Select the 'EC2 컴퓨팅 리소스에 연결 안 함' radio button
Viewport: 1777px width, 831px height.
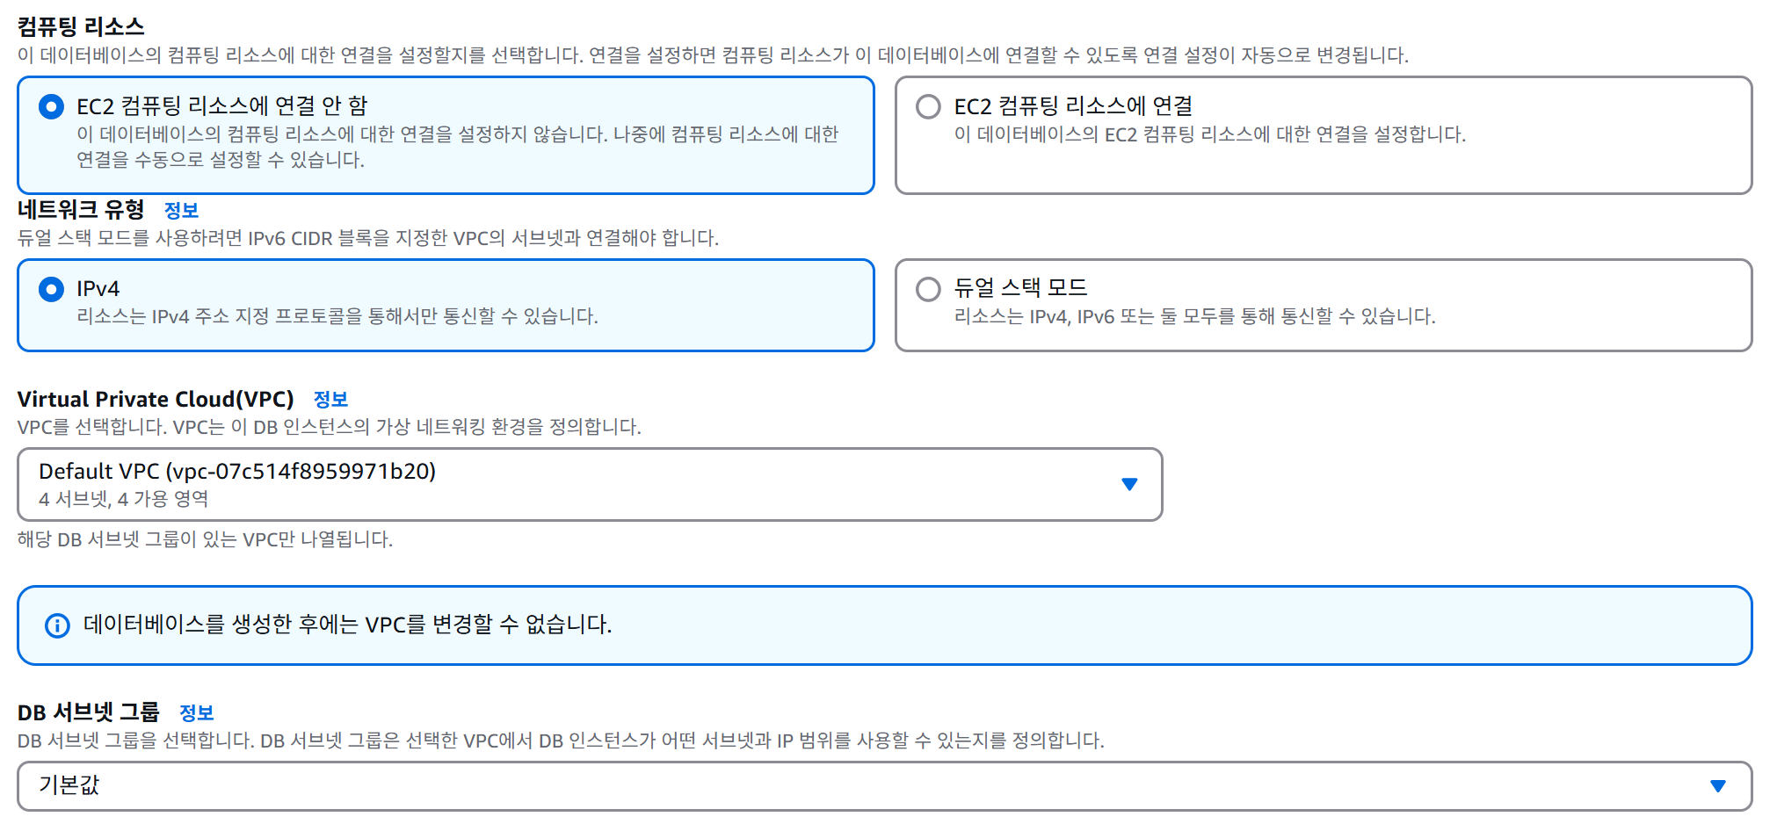pos(51,107)
